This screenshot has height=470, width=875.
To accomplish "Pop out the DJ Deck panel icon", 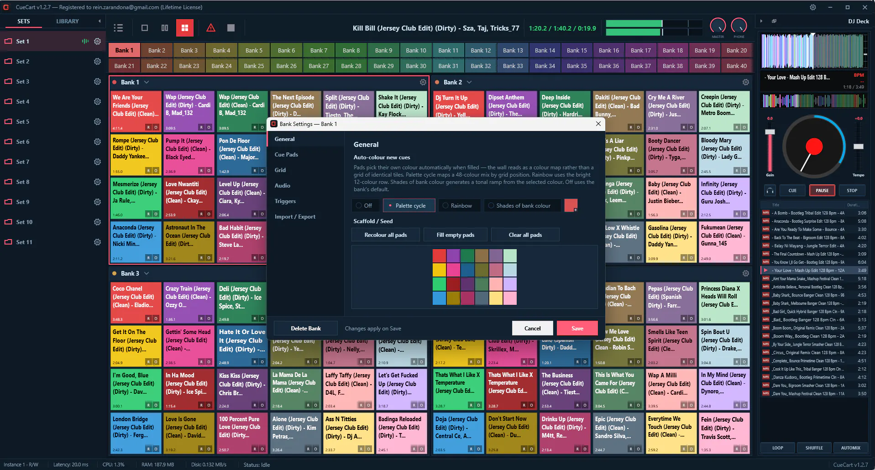I will tap(774, 21).
